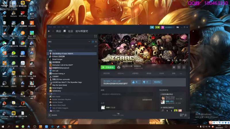230x129 pixels.
Task: Open the 就叫啊翼吧 profile tab
Action: coord(82,31)
